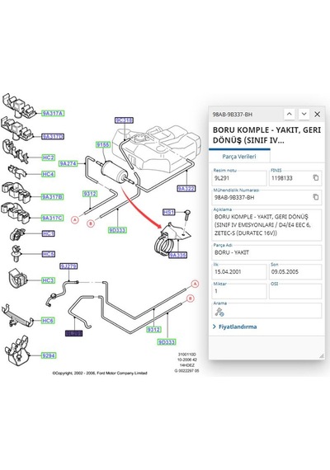Click the HC2 clip label
Image resolution: width=330 pixels, height=470 pixels.
coord(48,157)
